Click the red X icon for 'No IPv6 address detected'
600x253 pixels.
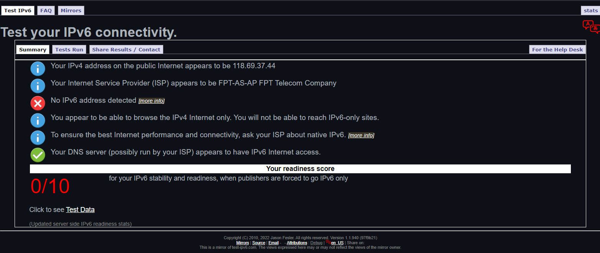click(38, 103)
